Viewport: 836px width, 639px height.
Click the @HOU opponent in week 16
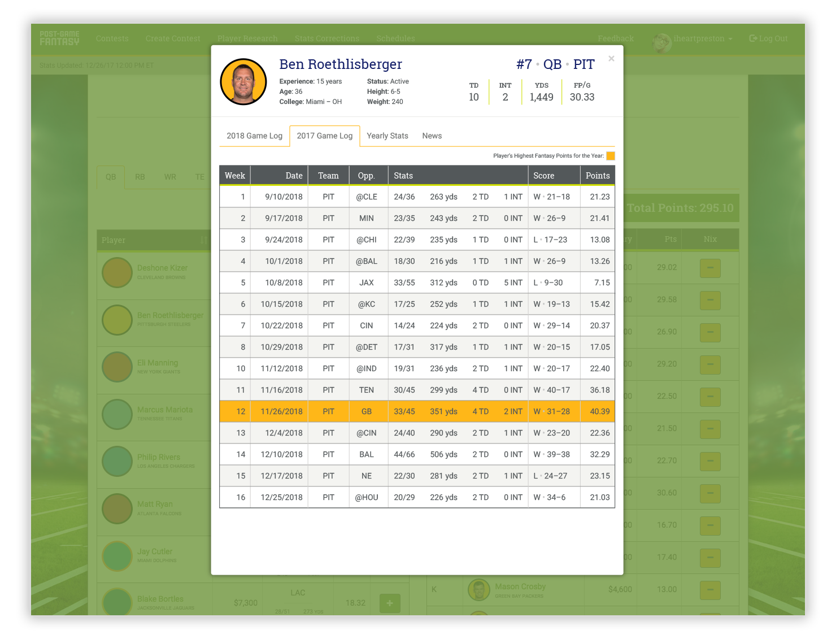367,497
